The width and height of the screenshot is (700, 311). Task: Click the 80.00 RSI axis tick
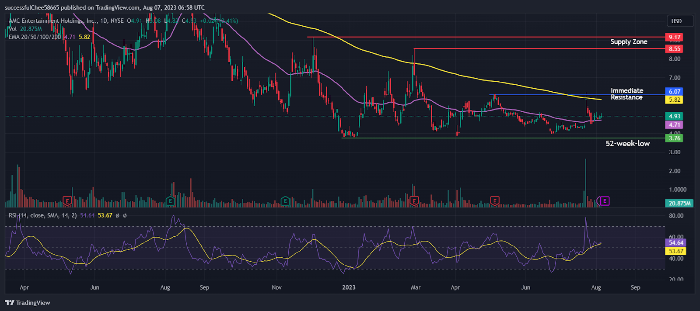point(676,216)
